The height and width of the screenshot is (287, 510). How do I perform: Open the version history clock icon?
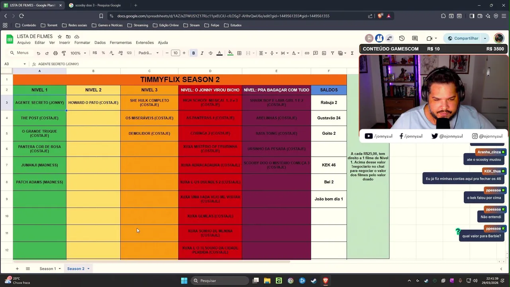pos(402,38)
